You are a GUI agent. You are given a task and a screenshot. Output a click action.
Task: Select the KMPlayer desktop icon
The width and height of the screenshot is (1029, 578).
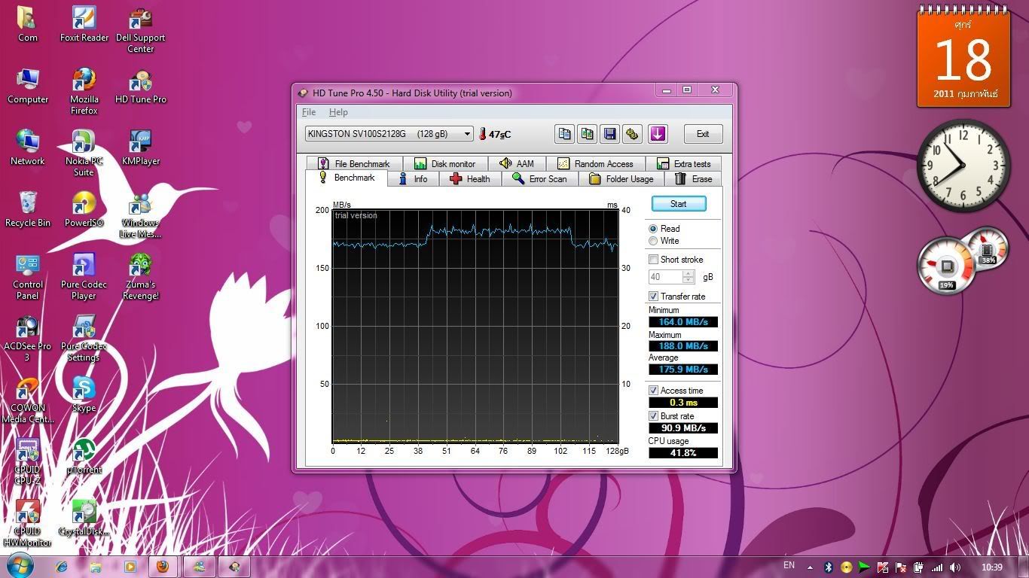pos(140,148)
